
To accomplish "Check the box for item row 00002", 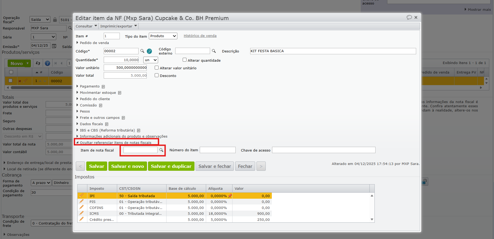I will pos(11,81).
